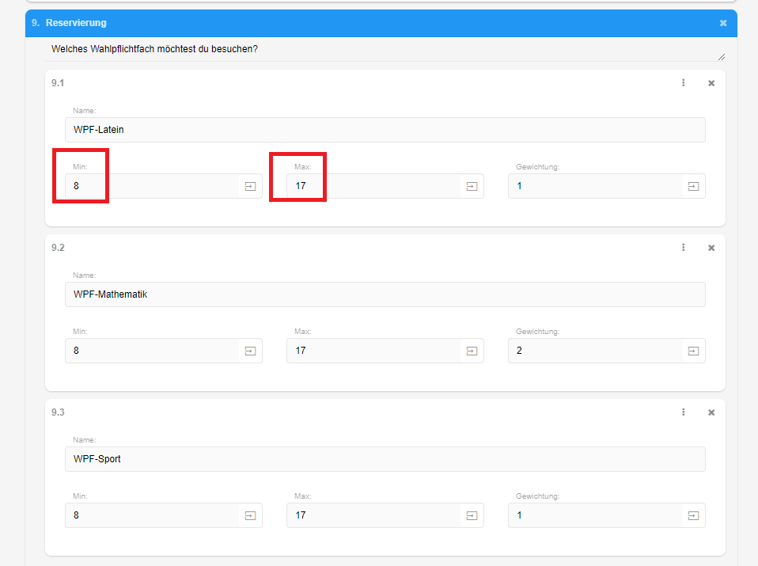
Task: Edit the WPF-Latein name field
Action: (x=385, y=130)
